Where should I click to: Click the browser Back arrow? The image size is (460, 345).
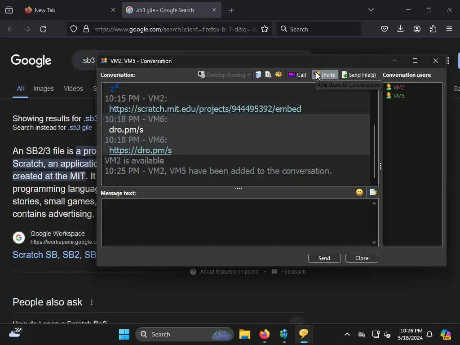pos(11,29)
